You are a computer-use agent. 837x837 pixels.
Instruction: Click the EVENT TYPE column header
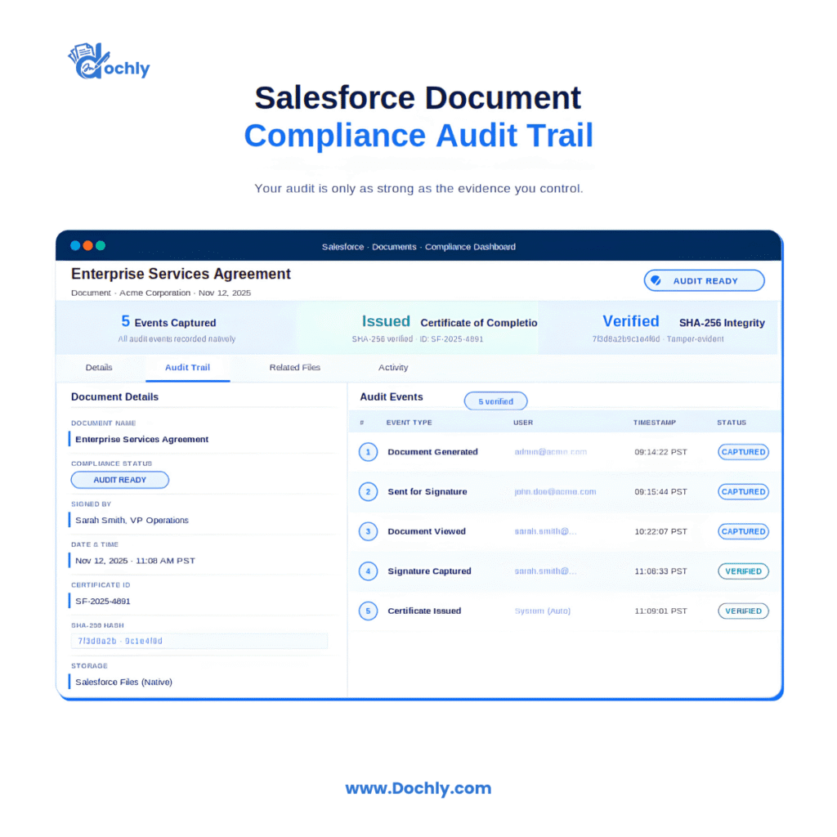[x=410, y=423]
